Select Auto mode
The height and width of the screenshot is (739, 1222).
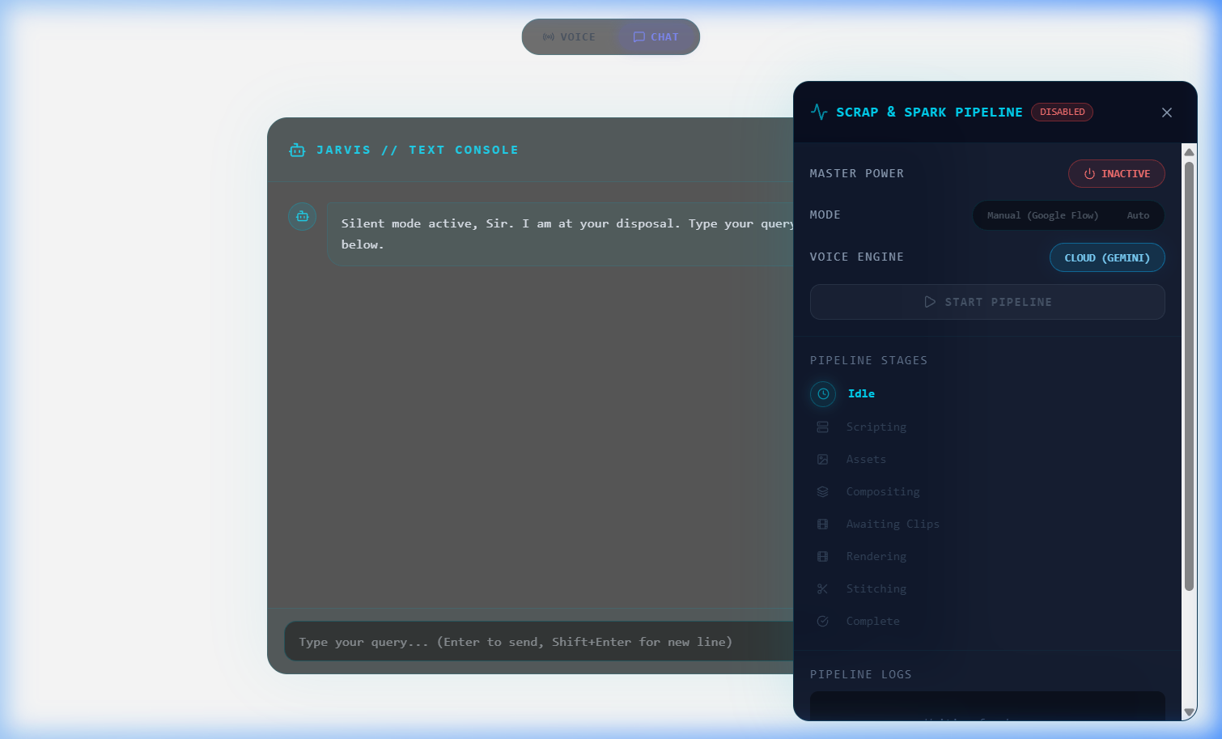click(1138, 215)
